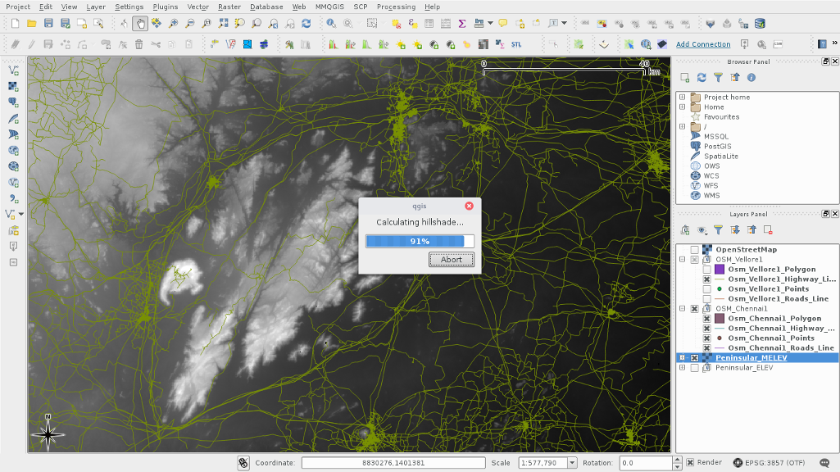Expand the Project home tree node
840x472 pixels.
pyautogui.click(x=682, y=97)
